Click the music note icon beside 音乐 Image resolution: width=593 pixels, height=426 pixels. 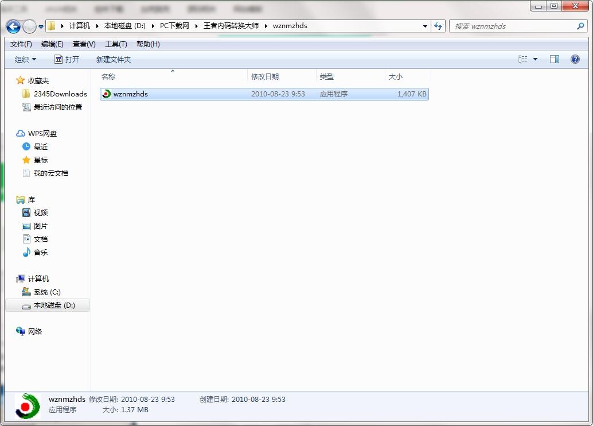(26, 252)
